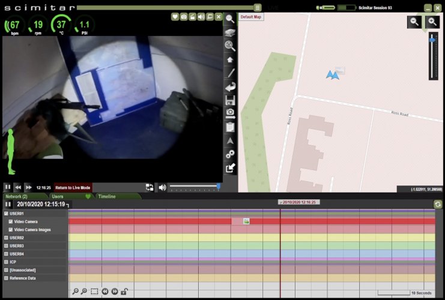Pause the video playback
The height and width of the screenshot is (300, 445).
coord(8,187)
